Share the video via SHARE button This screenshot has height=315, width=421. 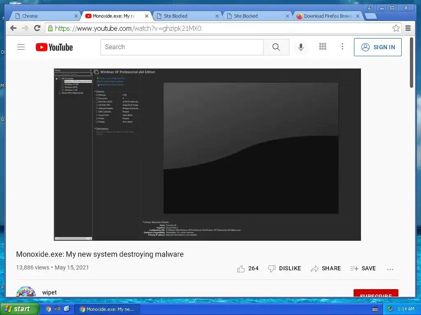[x=326, y=268]
